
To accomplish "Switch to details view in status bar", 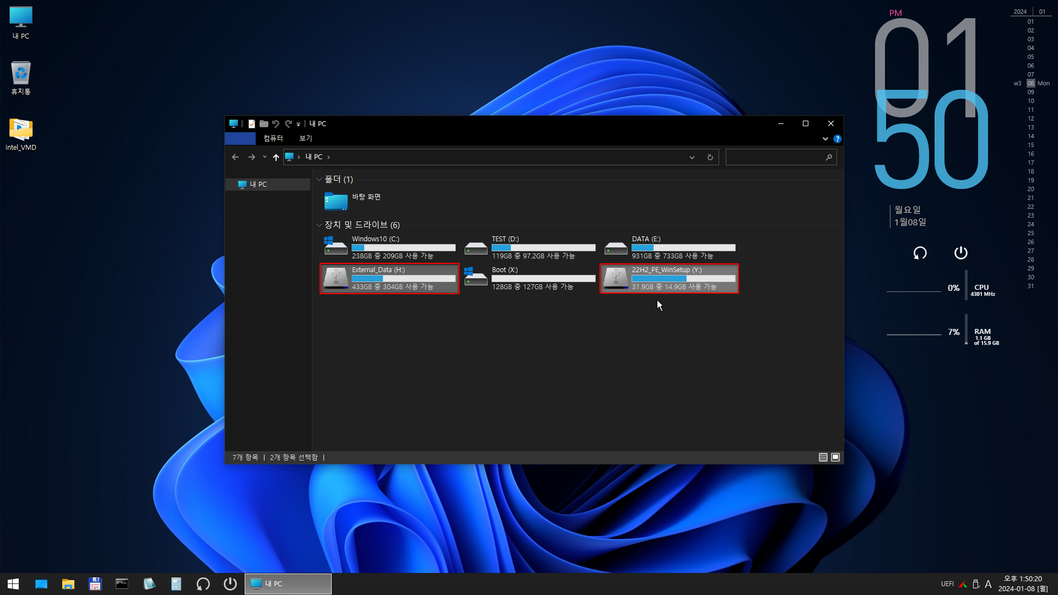I will [x=823, y=457].
